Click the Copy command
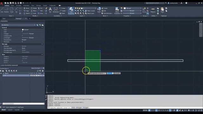 (x=26, y=11)
